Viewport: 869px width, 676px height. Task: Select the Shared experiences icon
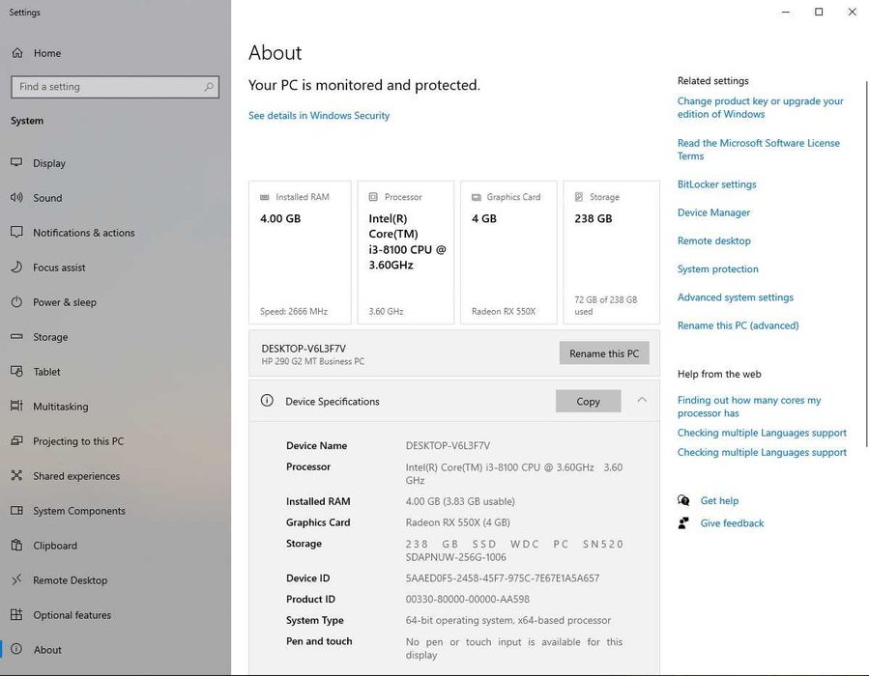tap(16, 475)
